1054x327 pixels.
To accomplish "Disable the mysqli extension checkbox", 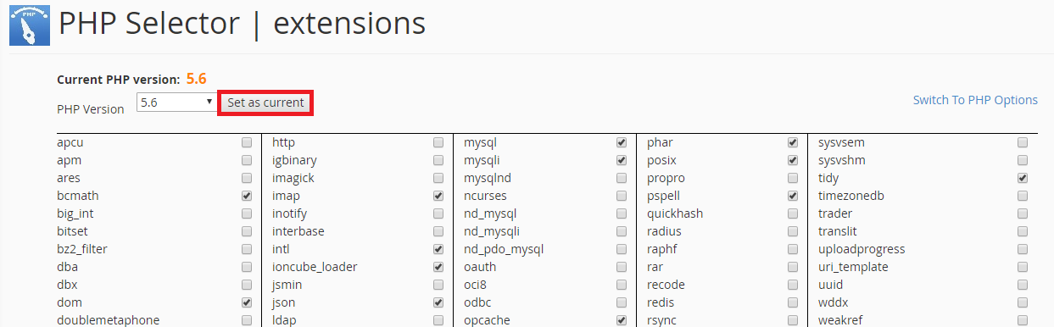I will pos(622,160).
